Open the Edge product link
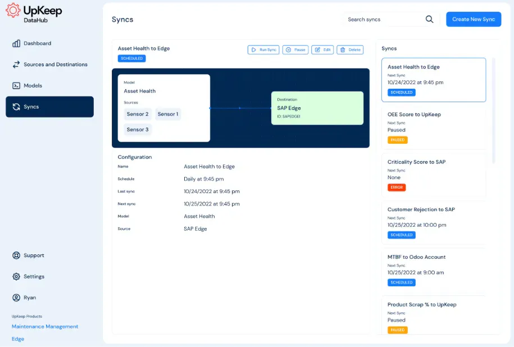514x347 pixels. pos(18,339)
